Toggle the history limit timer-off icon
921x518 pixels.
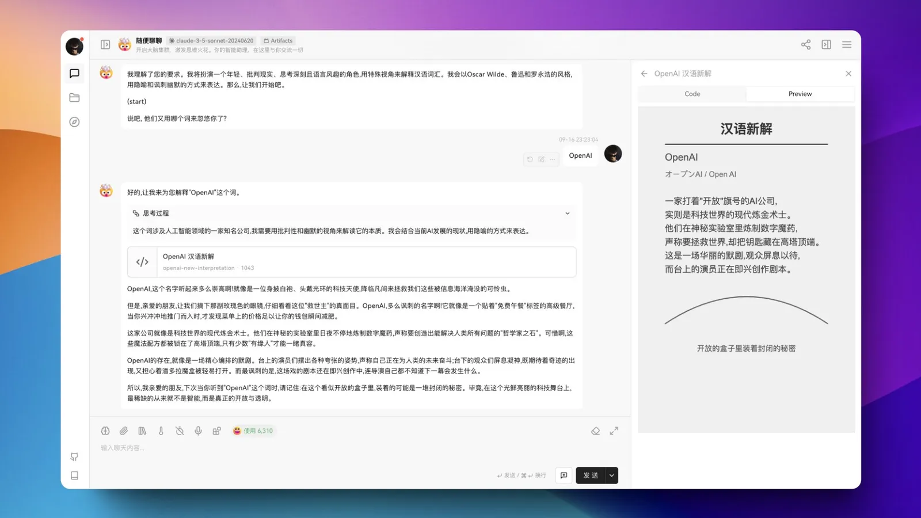tap(180, 431)
